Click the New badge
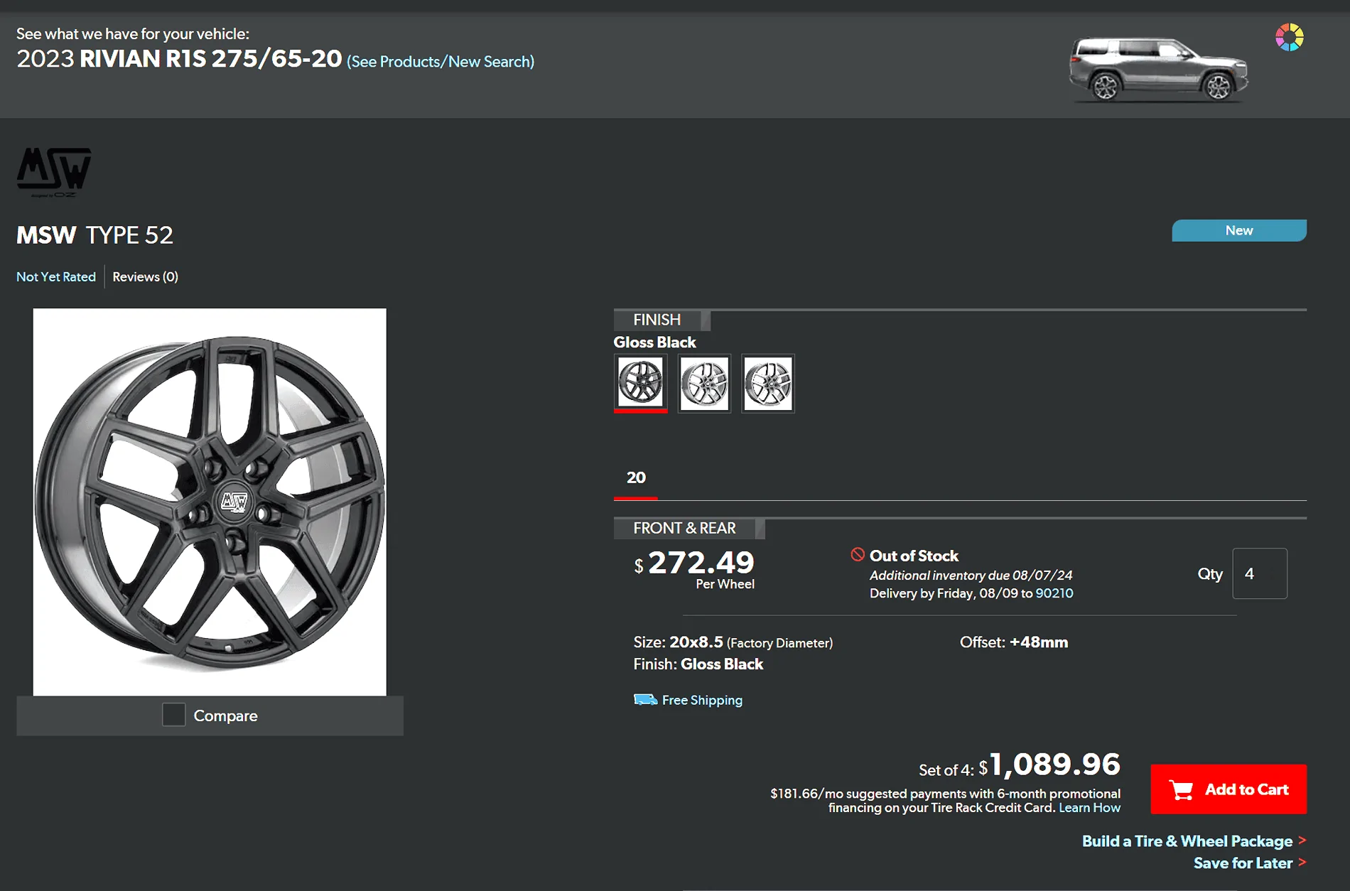Screen dimensions: 1350x891 tap(1239, 231)
